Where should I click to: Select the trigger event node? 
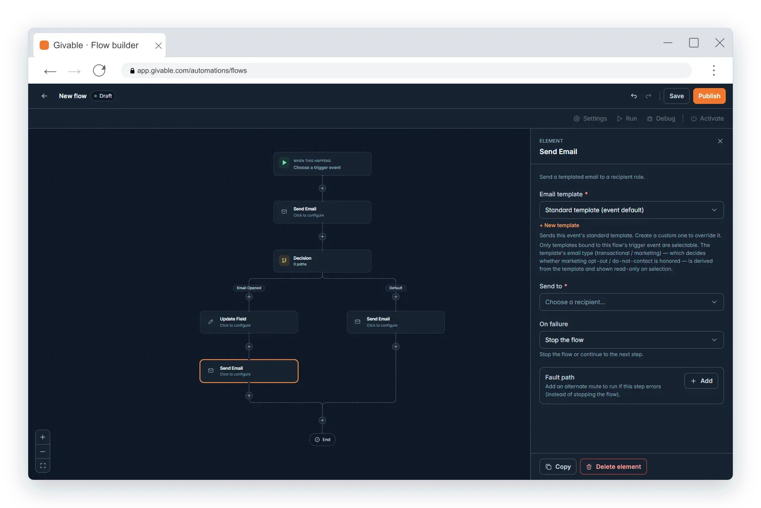point(322,164)
